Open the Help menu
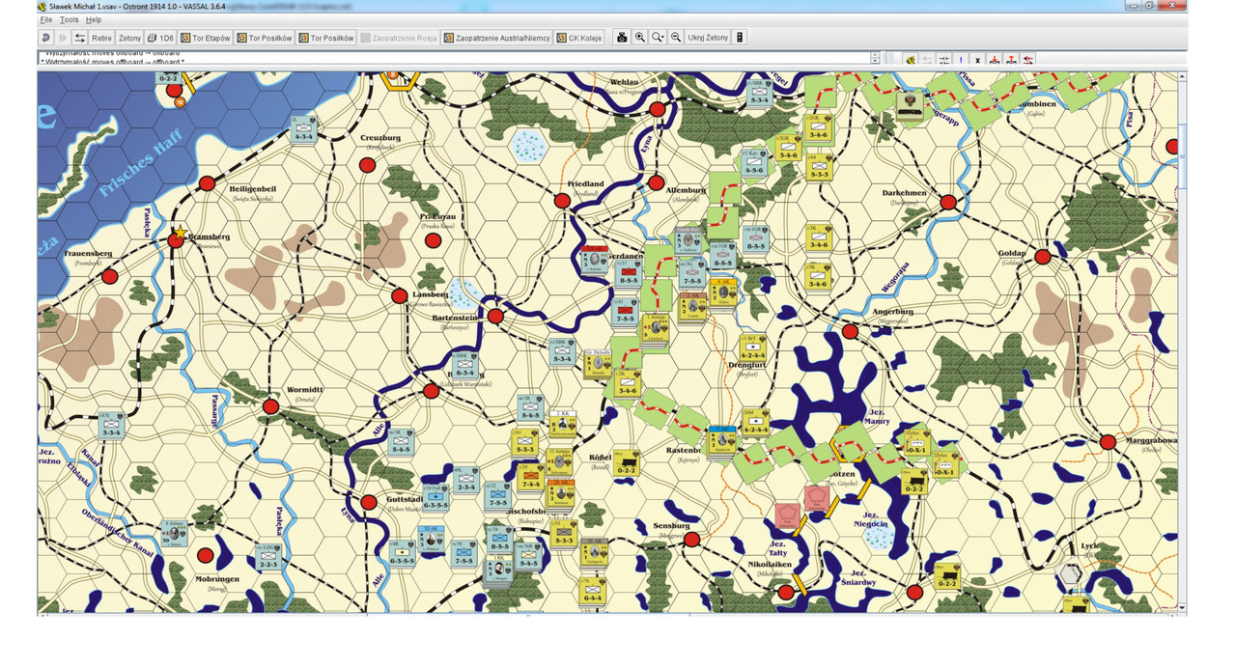This screenshot has height=668, width=1236. (x=94, y=19)
